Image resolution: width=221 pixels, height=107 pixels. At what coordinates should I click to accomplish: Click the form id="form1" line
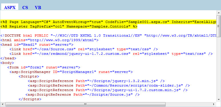44,67
